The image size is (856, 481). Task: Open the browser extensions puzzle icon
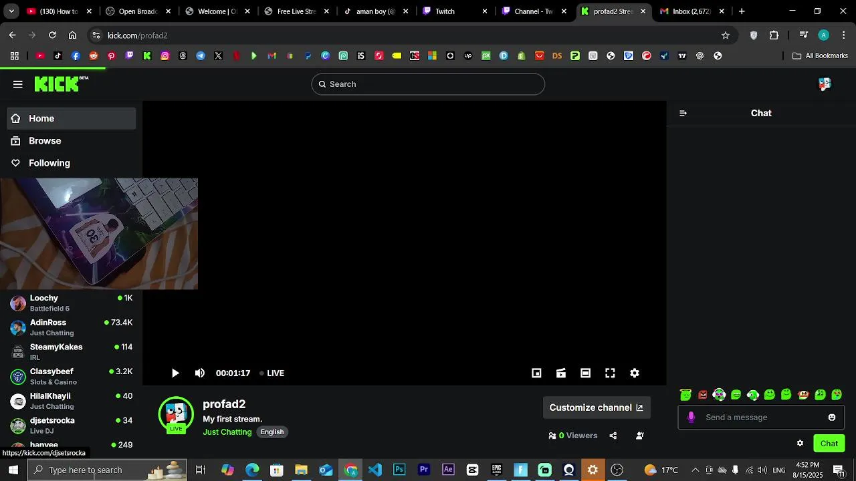(774, 35)
